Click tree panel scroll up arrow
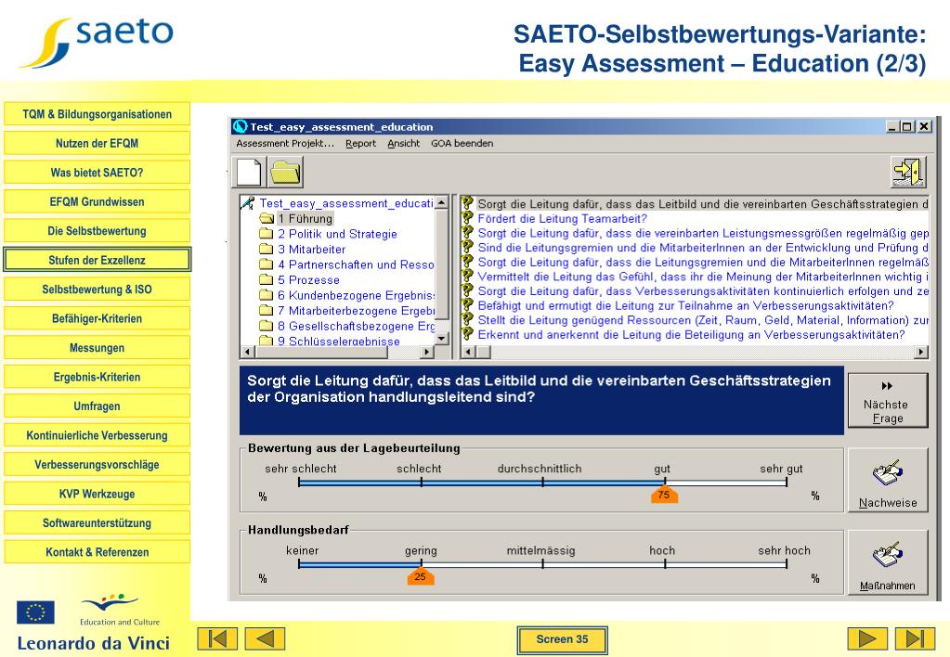The height and width of the screenshot is (657, 950). 442,202
